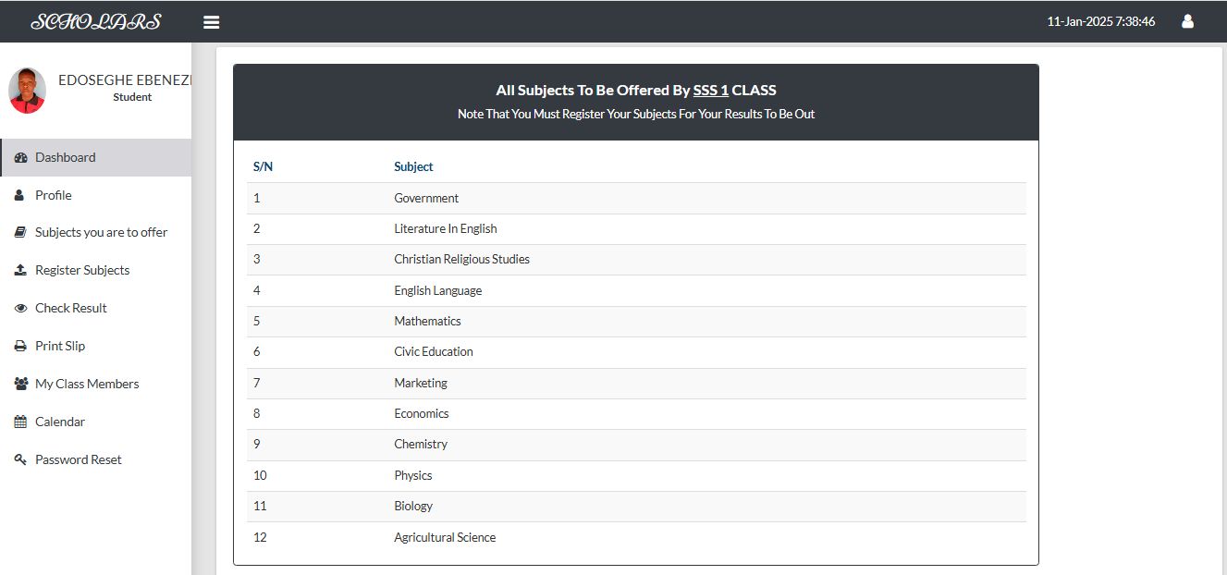Select the Password Reset menu entry
The image size is (1227, 575).
(x=78, y=459)
